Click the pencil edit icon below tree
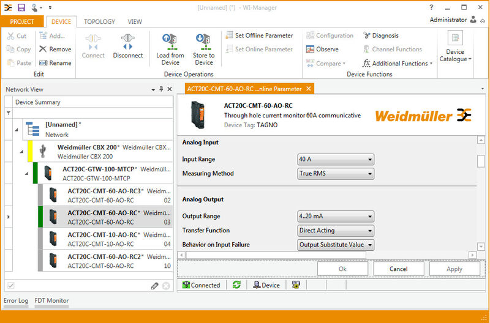 (x=155, y=286)
